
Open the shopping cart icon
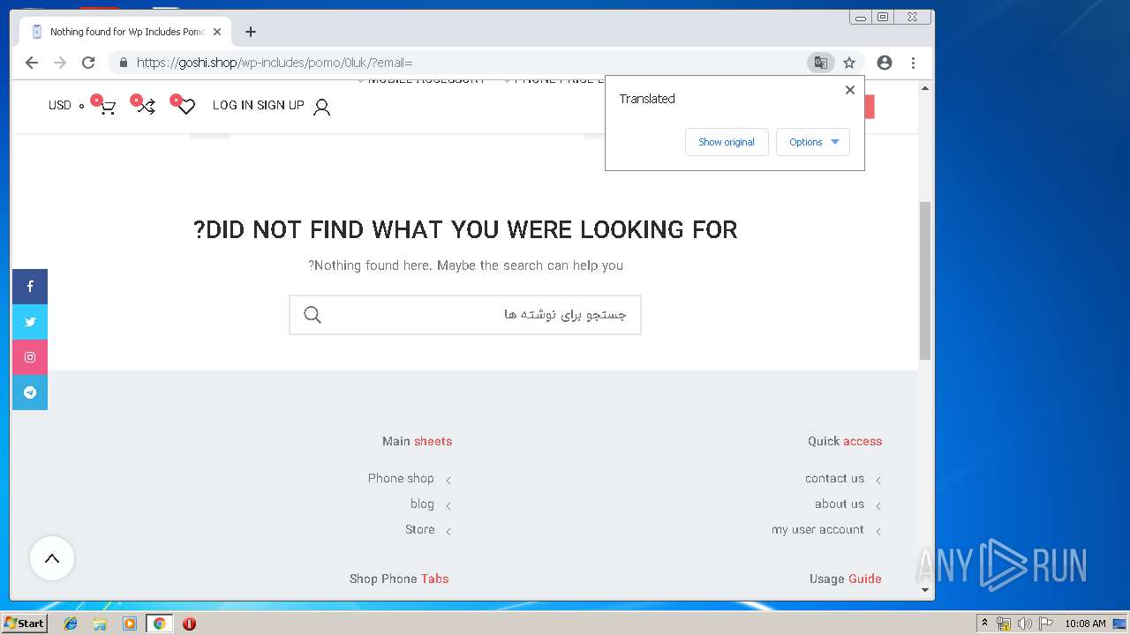[107, 108]
